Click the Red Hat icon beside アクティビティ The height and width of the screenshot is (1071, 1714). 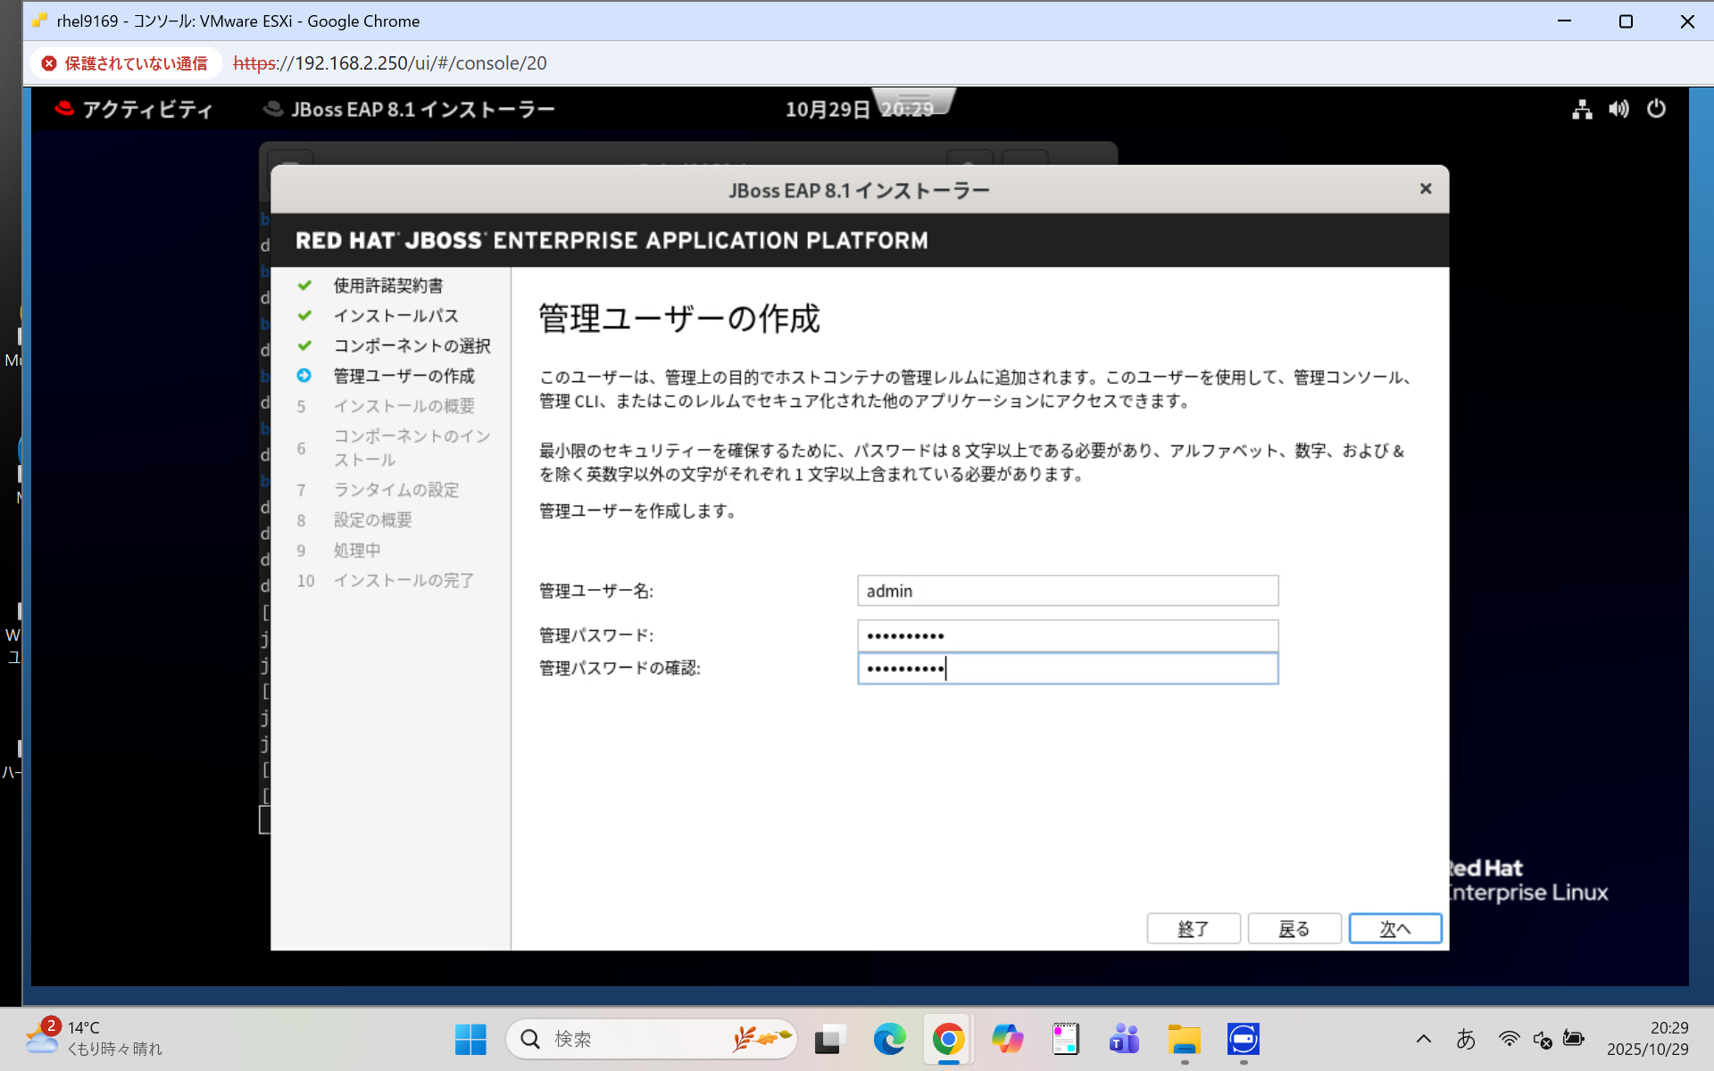point(63,108)
